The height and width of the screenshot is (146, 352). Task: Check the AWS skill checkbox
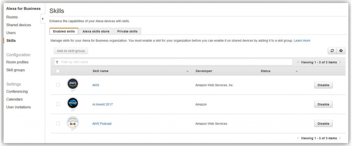point(58,85)
